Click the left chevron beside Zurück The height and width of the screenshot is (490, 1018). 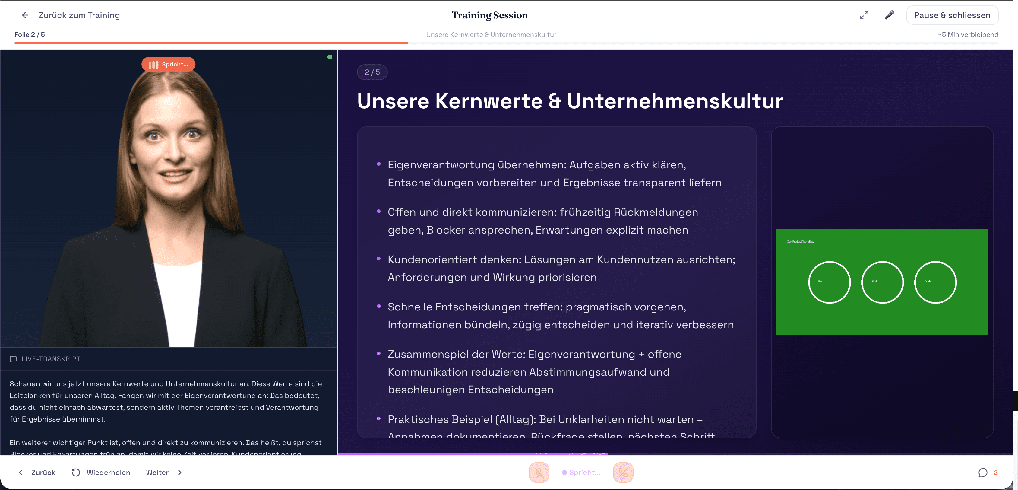point(21,472)
